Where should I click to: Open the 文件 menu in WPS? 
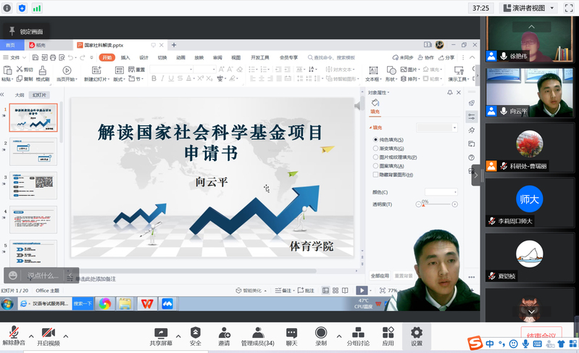(14, 57)
